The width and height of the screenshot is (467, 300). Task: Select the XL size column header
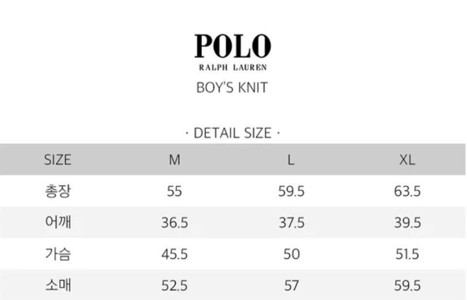[407, 160]
